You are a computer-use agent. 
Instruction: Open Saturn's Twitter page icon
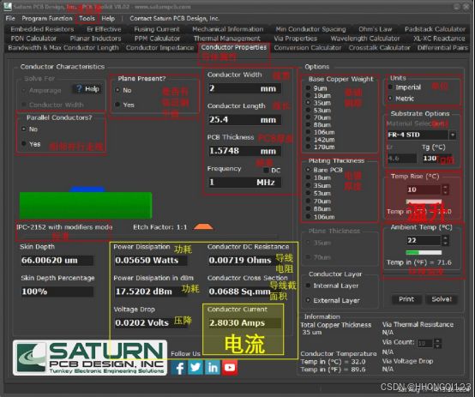(195, 368)
